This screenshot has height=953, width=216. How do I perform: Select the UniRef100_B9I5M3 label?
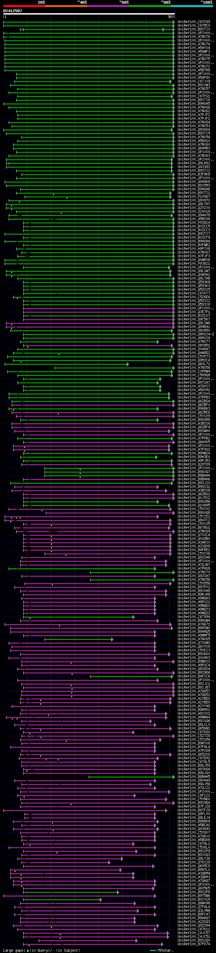[x=194, y=185]
